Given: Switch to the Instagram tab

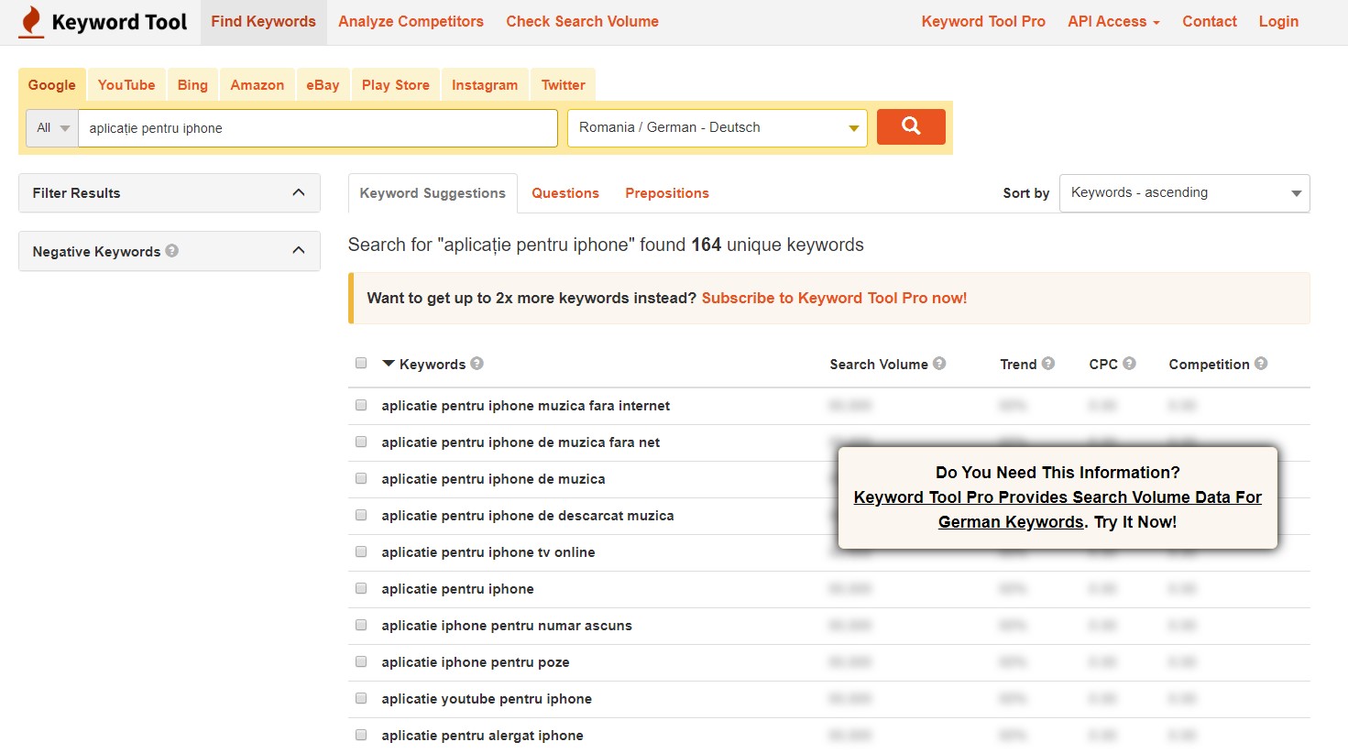Looking at the screenshot, I should point(485,85).
